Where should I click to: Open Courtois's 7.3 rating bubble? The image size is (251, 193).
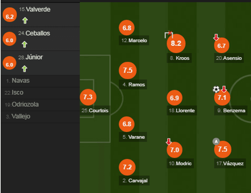(x=88, y=97)
